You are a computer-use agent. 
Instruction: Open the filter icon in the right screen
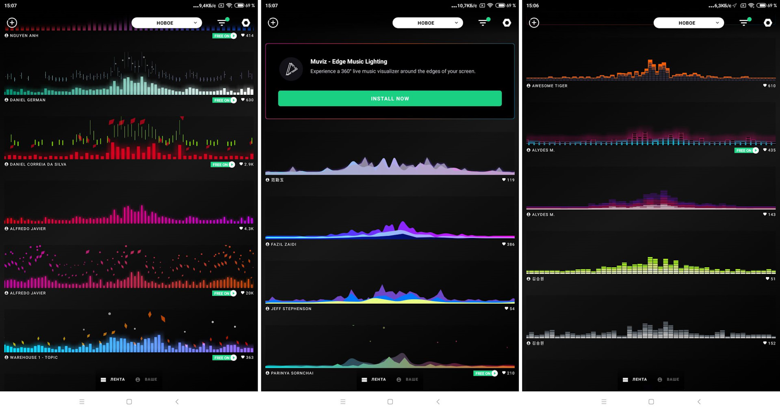(x=745, y=22)
